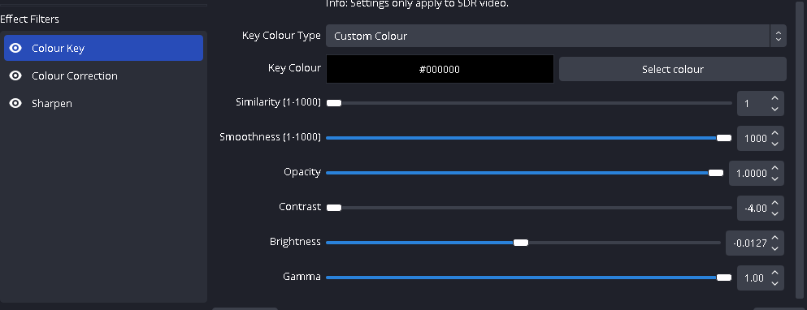807x310 pixels.
Task: Click the Select colour button
Action: pos(673,69)
